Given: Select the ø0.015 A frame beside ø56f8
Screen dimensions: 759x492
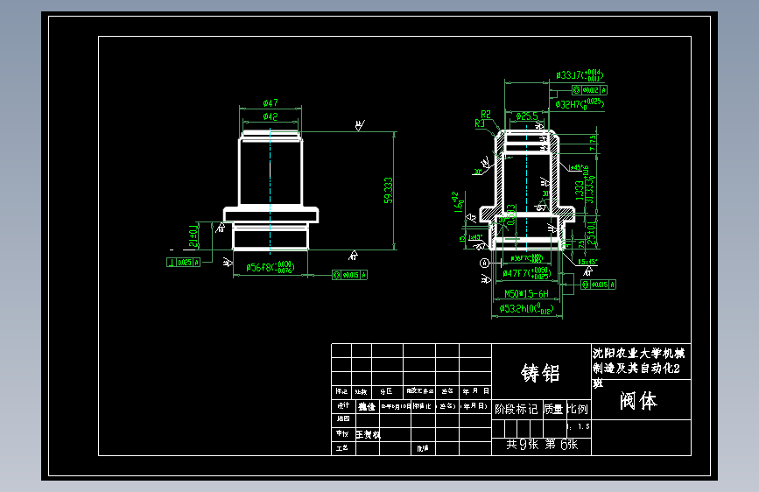Looking at the screenshot, I should 350,275.
